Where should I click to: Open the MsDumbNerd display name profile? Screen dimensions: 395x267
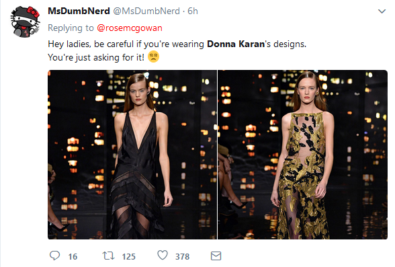(x=79, y=11)
